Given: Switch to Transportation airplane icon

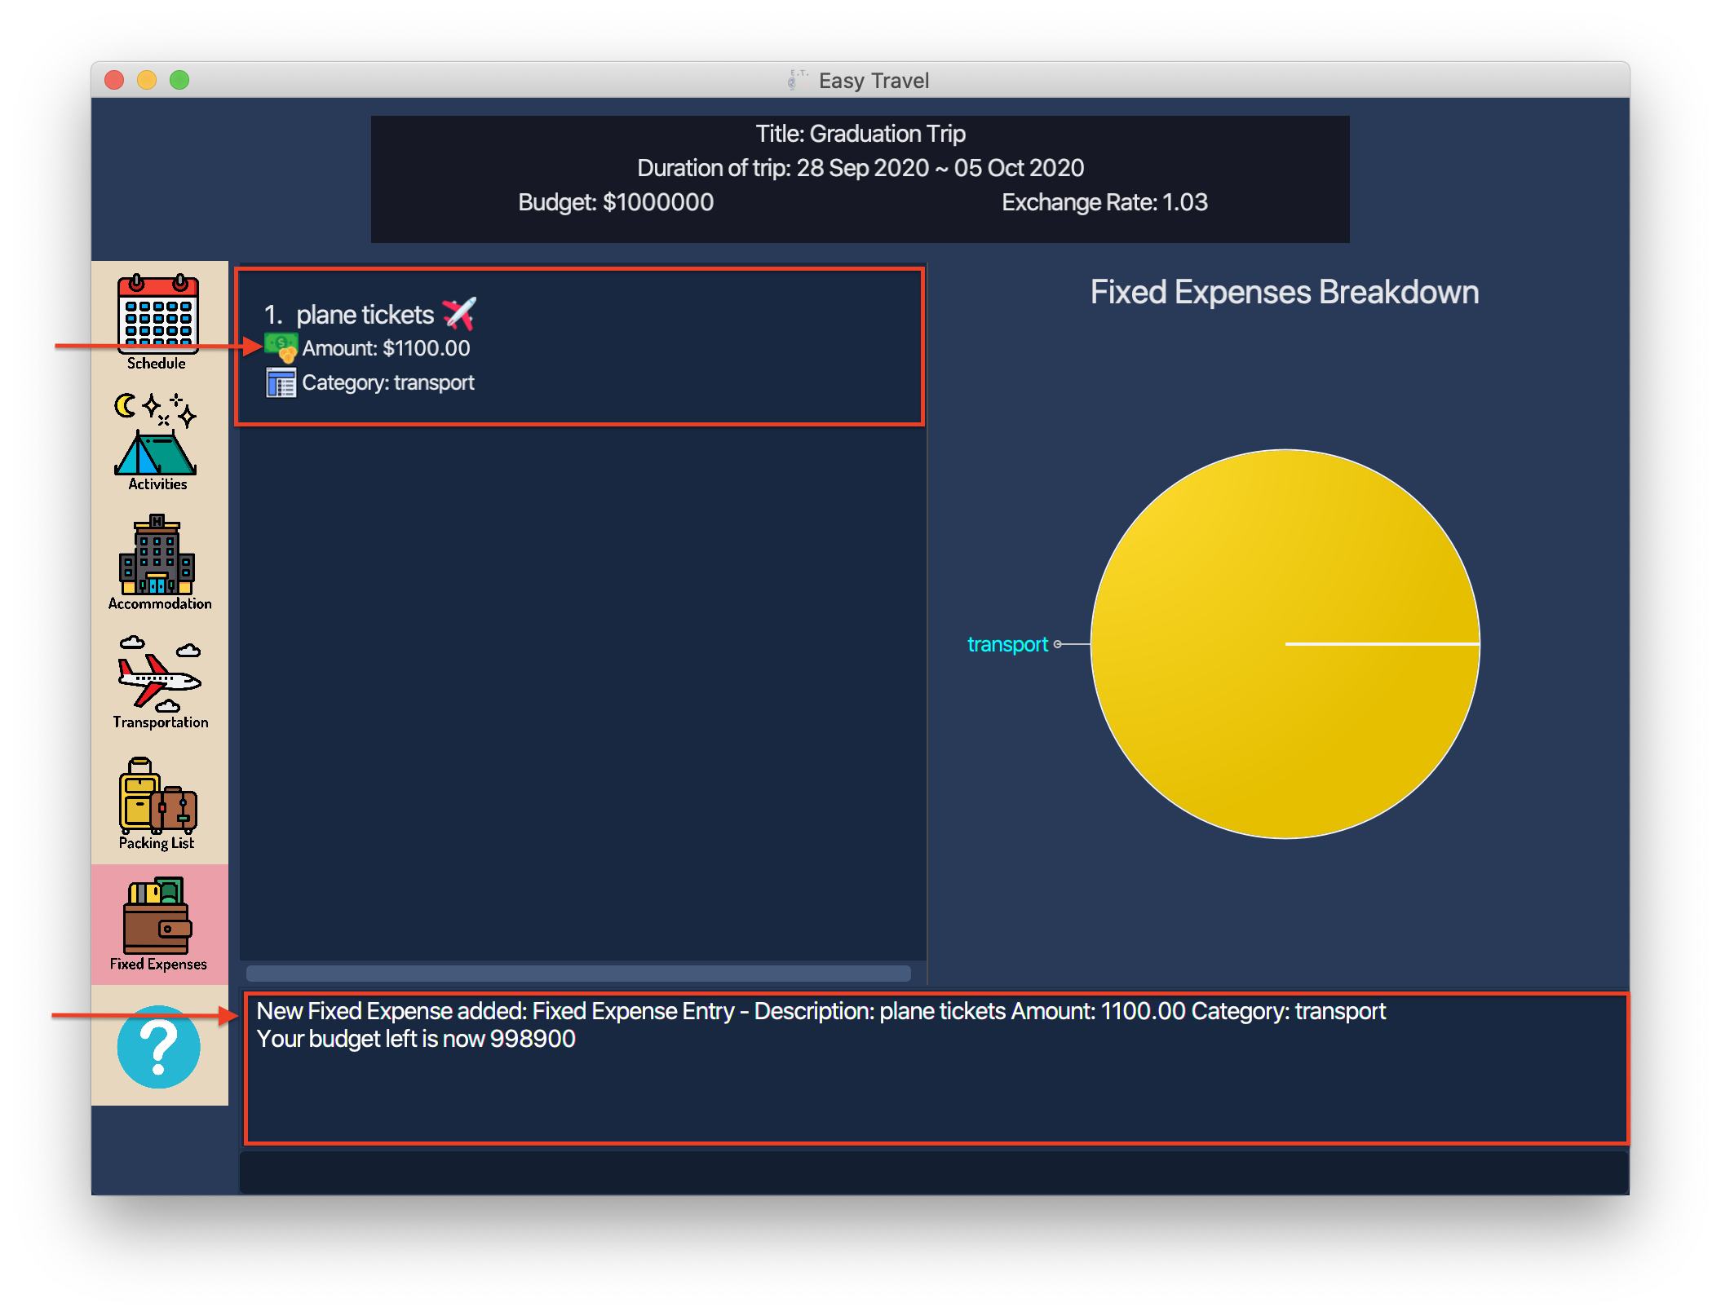Looking at the screenshot, I should click(x=160, y=673).
